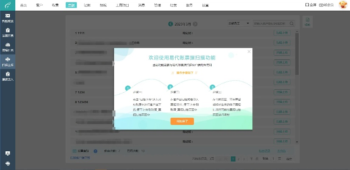Viewport: 350px width, 170px height.
Task: Click the briefcase icon in left sidebar
Action: coord(8,47)
